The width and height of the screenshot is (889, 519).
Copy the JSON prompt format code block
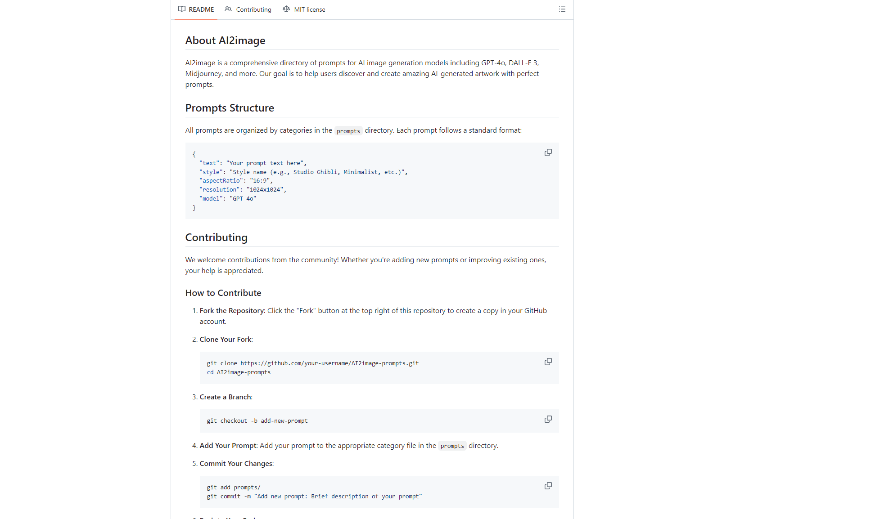pos(548,153)
